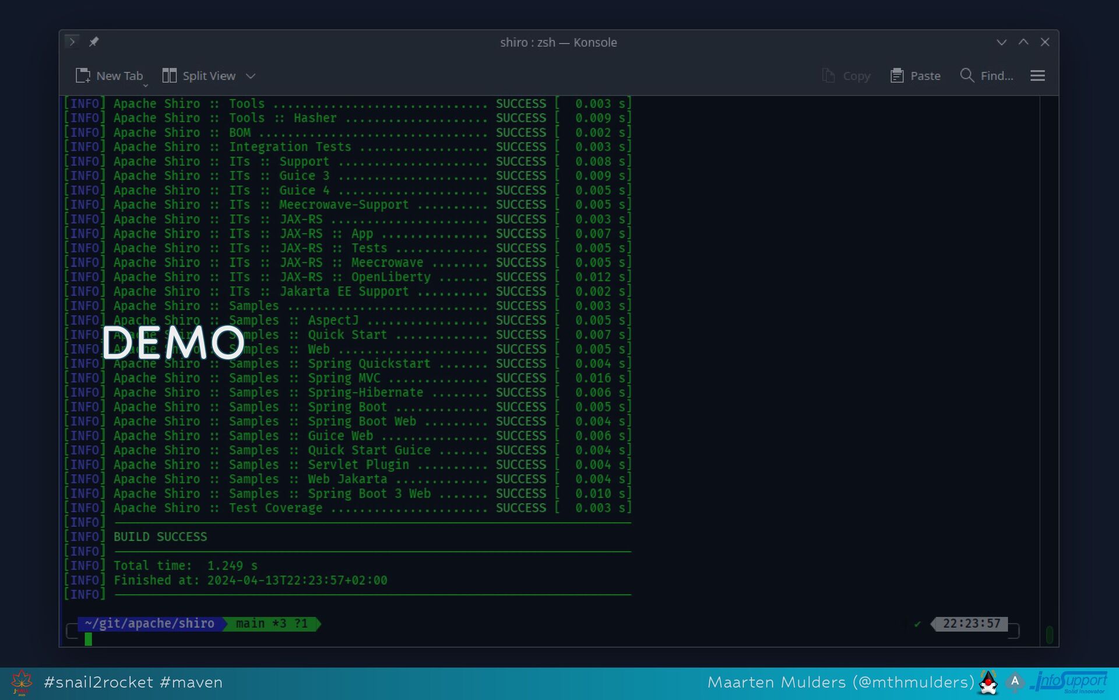Maximize the Konsole window

1023,42
